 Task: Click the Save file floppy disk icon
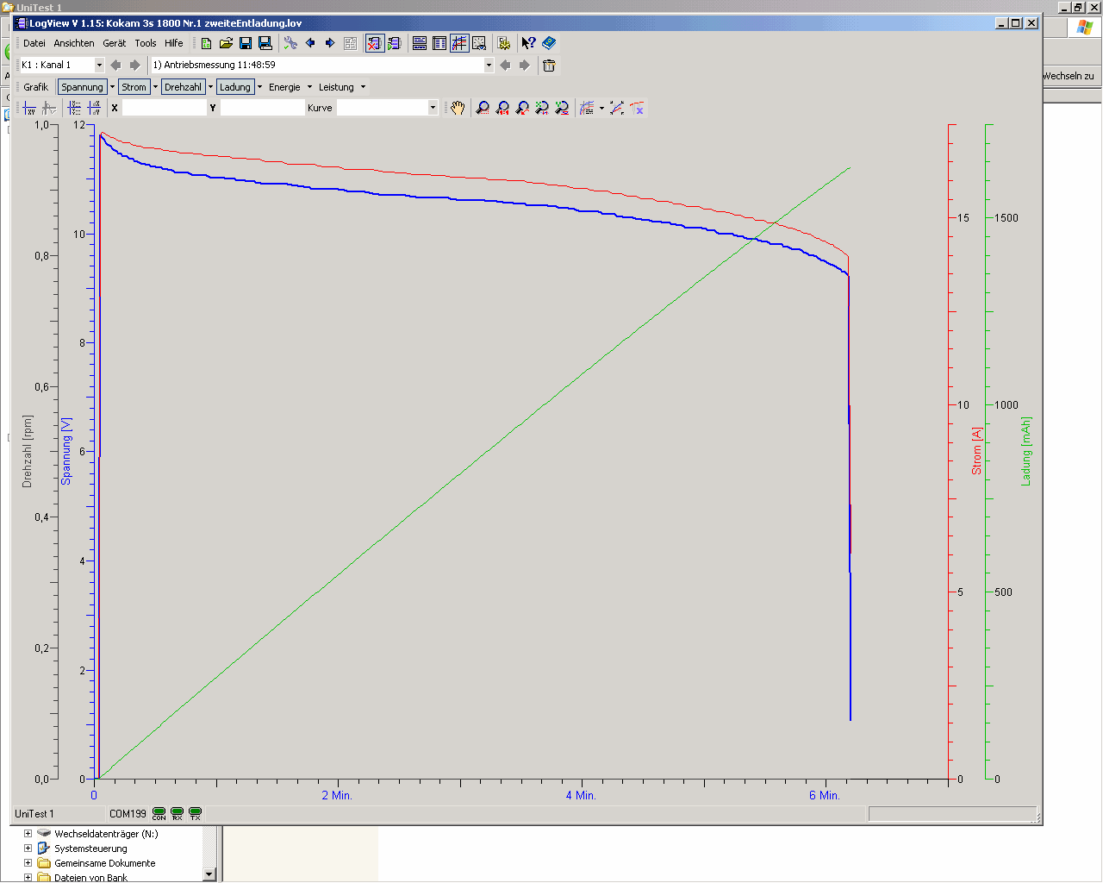246,43
